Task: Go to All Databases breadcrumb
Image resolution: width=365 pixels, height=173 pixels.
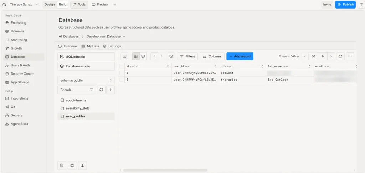Action: click(x=69, y=36)
